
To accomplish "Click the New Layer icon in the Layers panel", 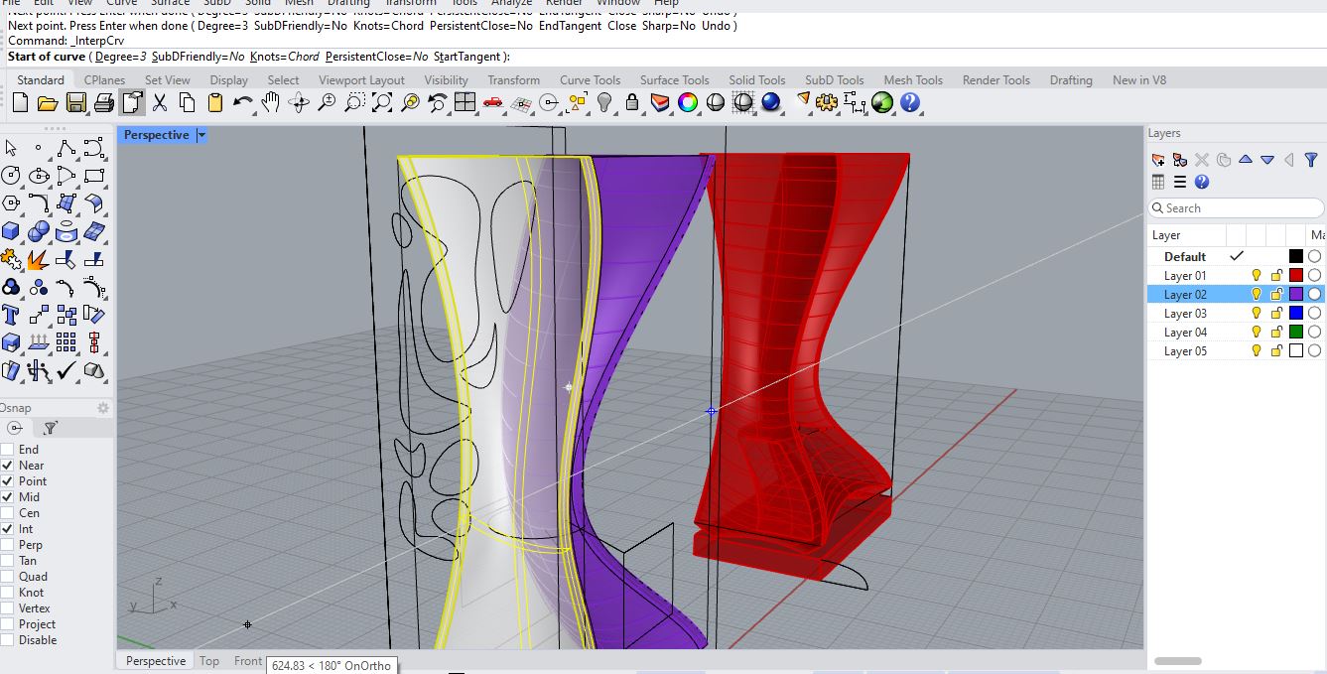I will click(1158, 160).
